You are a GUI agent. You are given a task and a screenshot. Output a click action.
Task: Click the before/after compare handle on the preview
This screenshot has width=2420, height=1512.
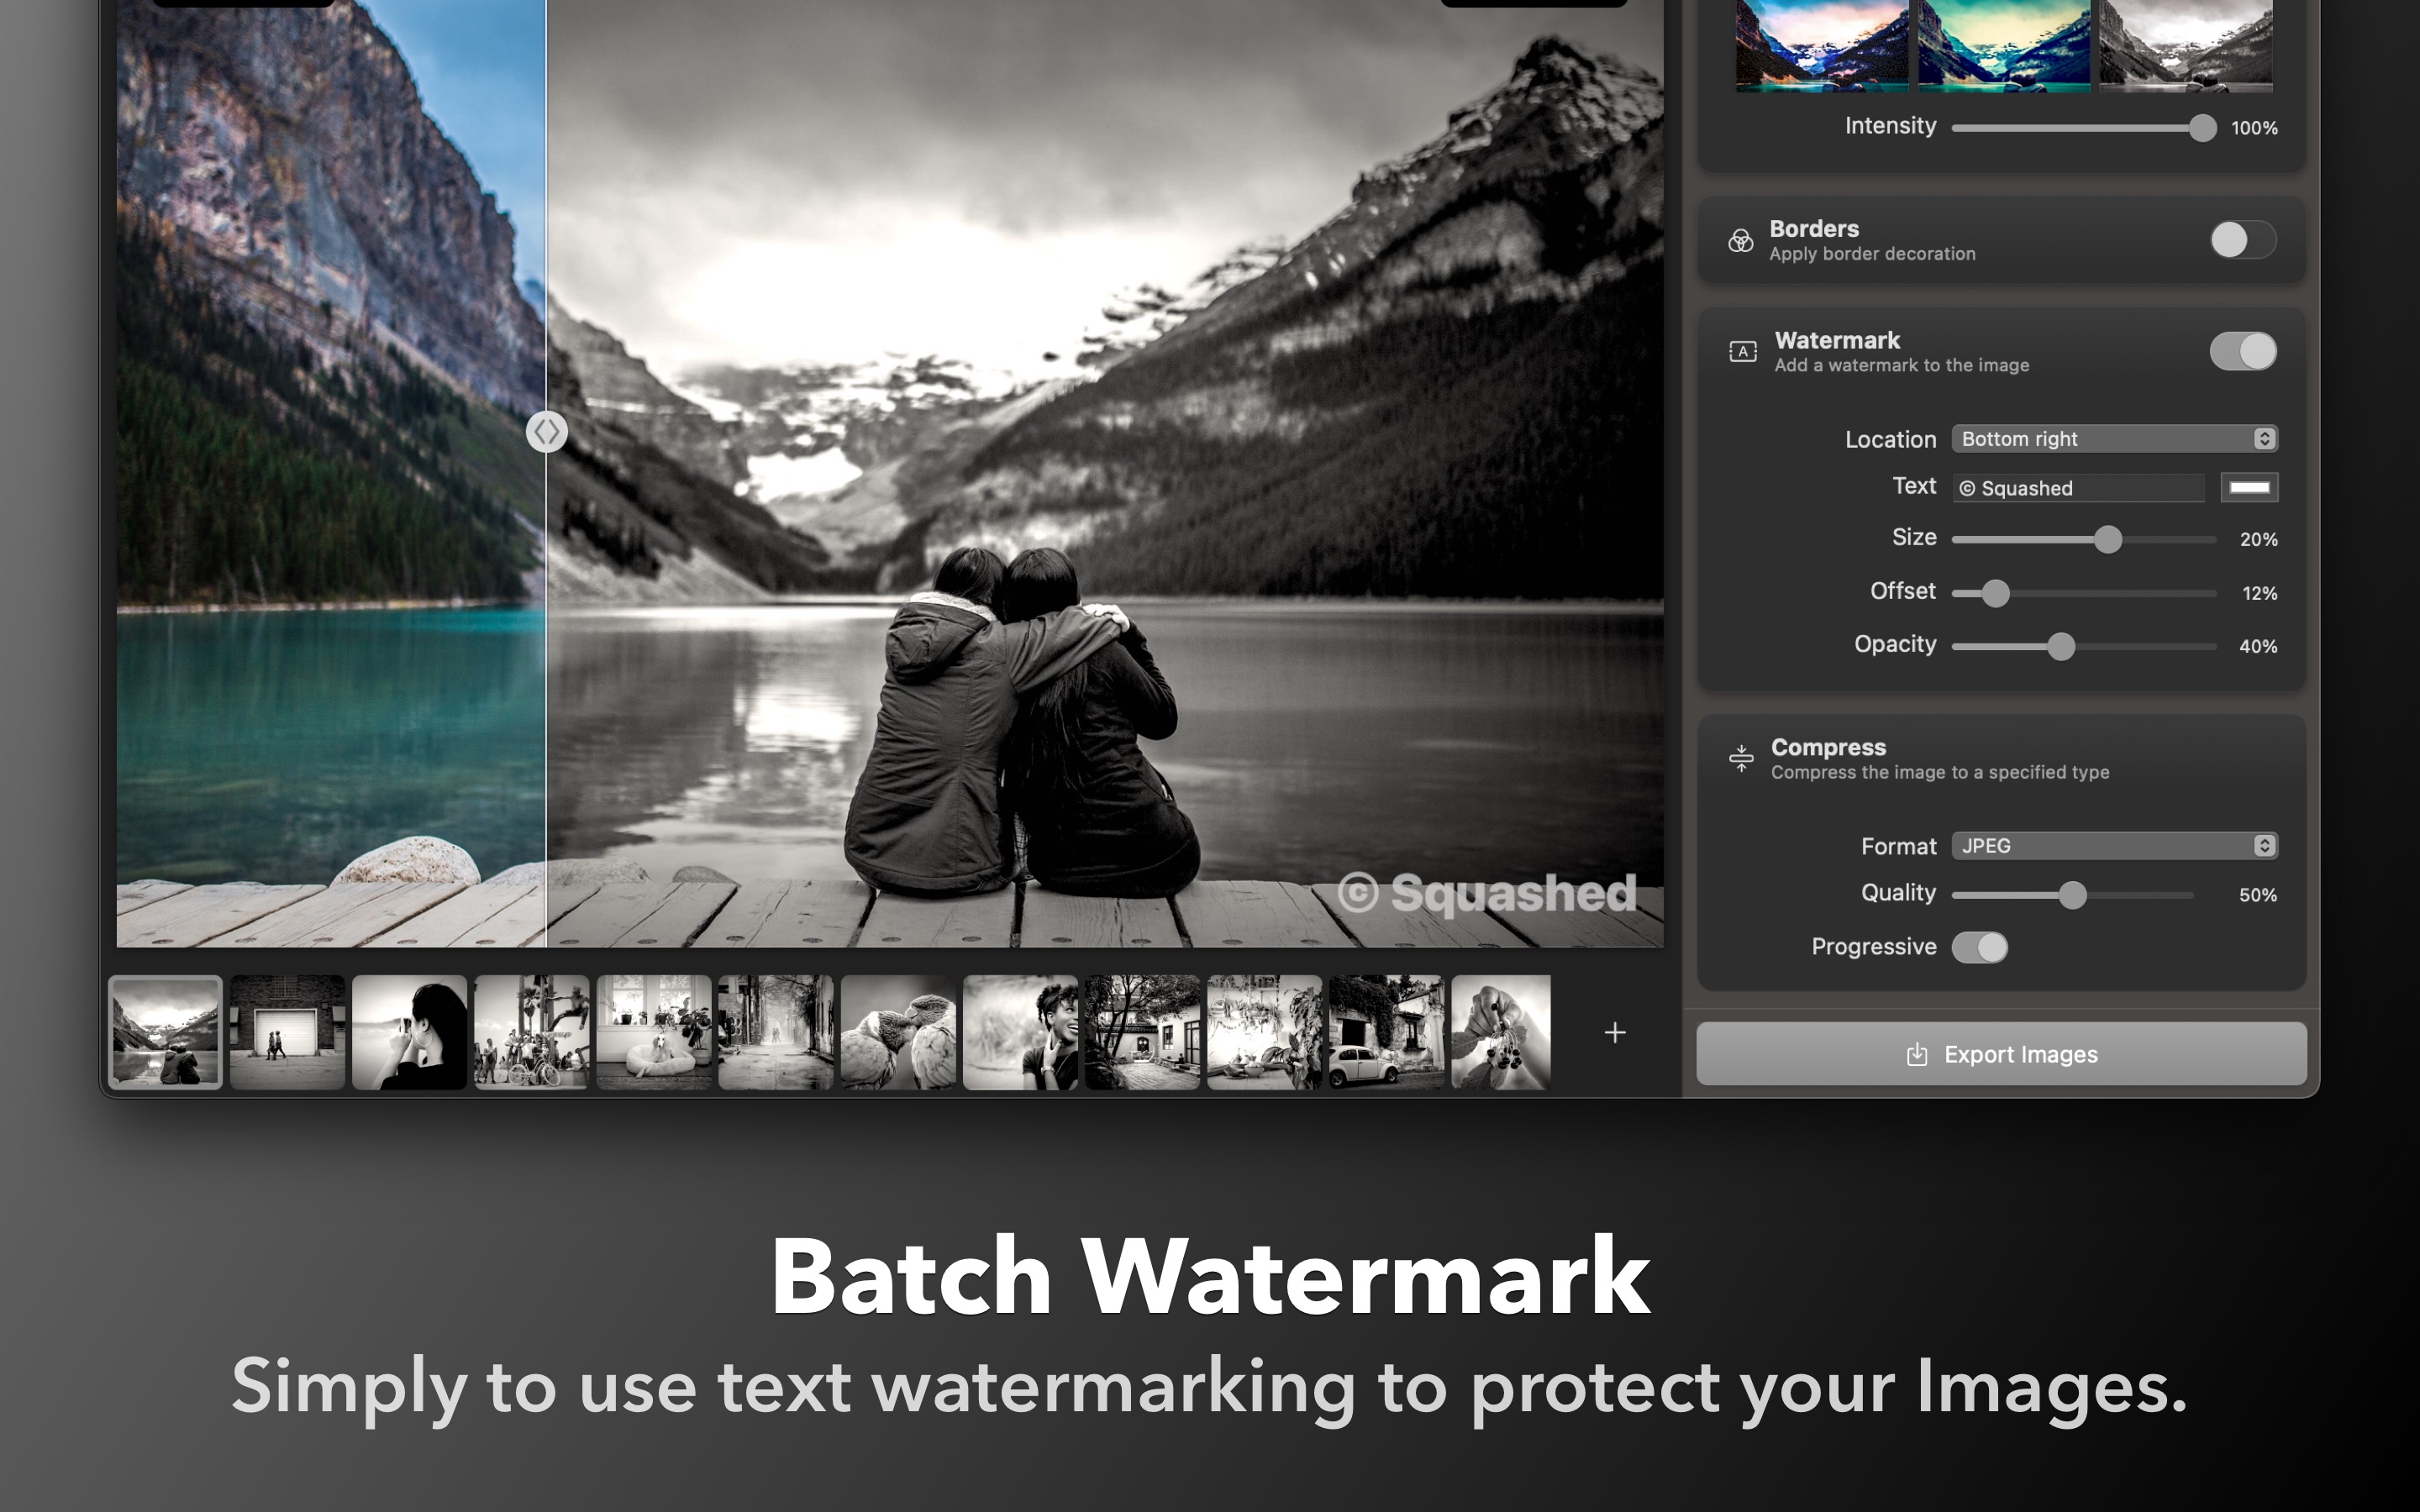[548, 432]
